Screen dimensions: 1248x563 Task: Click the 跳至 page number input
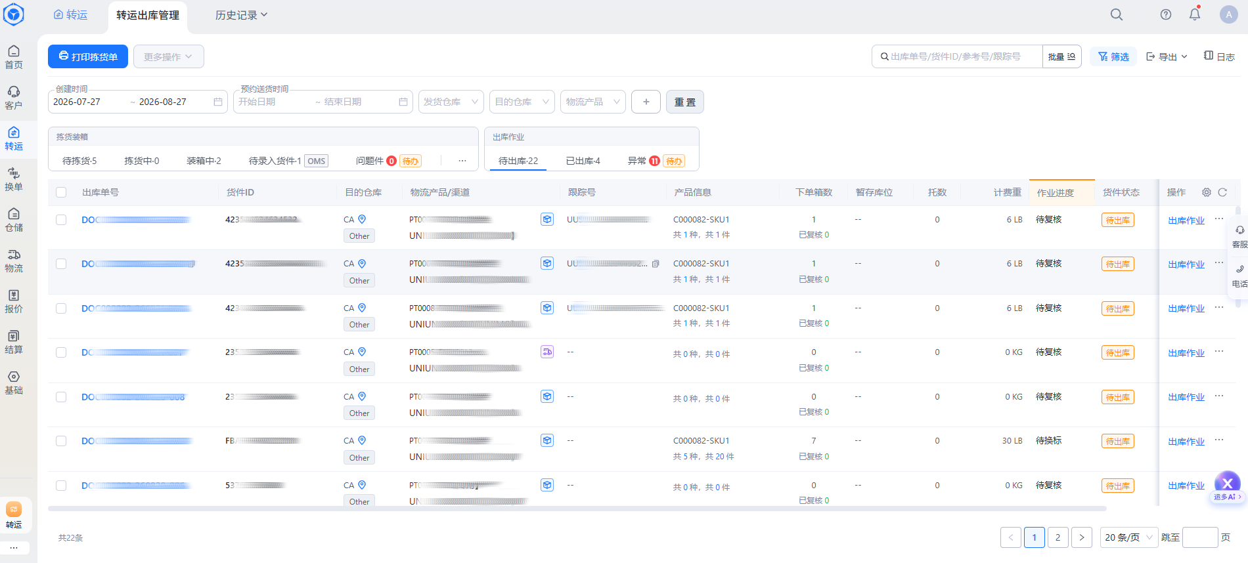click(1200, 537)
